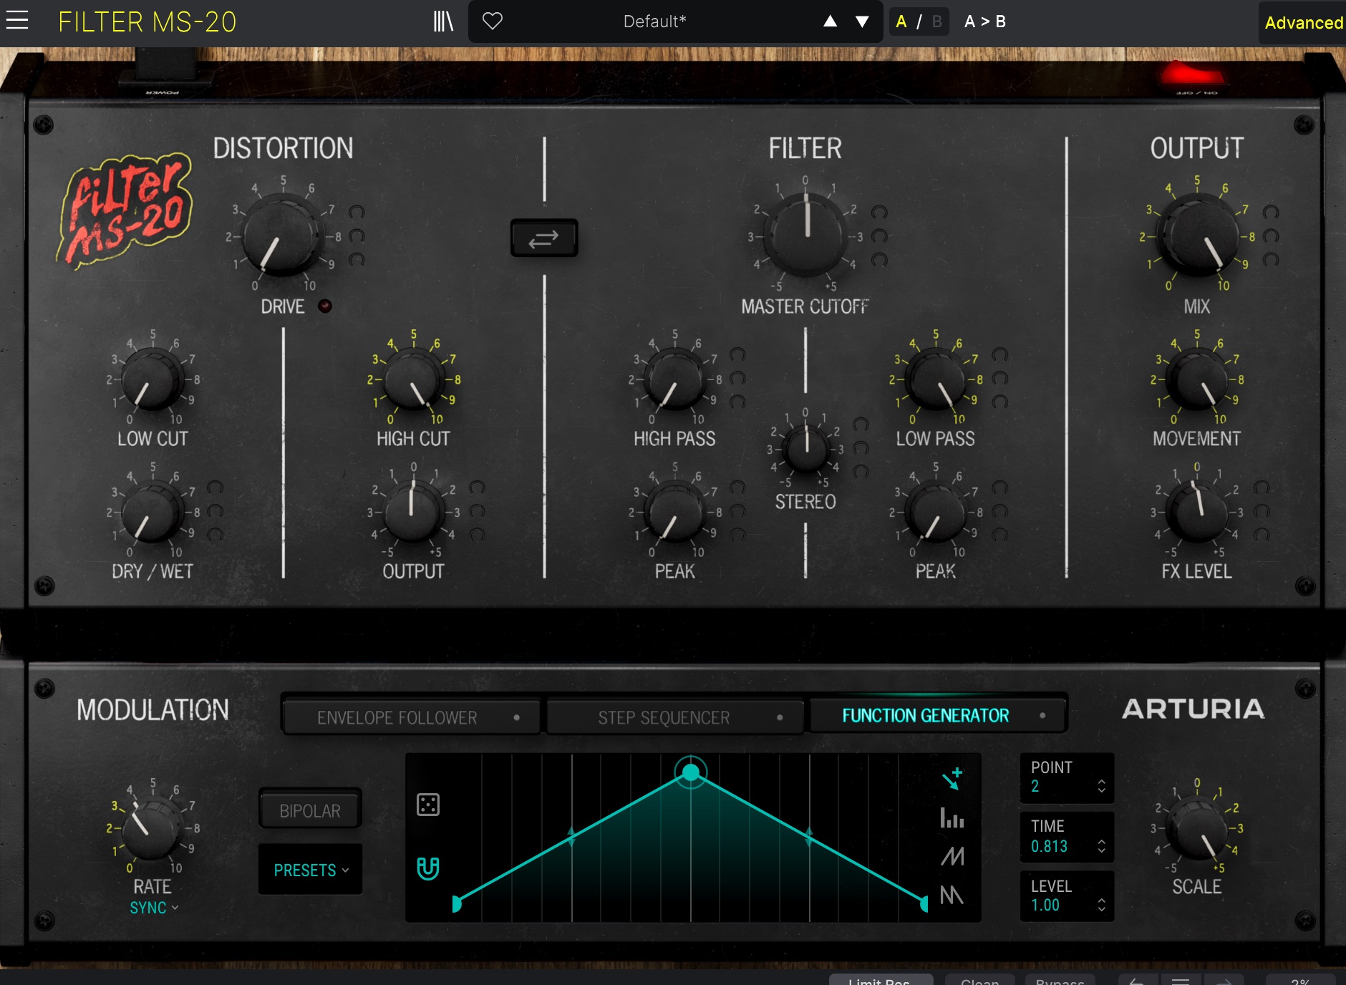This screenshot has height=985, width=1346.
Task: Copy settings with A > B button
Action: point(984,21)
